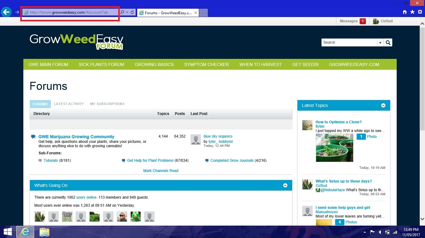Open Completed Grow Journals sub-forum
This screenshot has width=425, height=238.
(232, 161)
